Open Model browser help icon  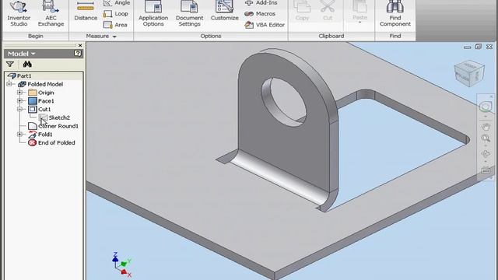click(x=78, y=54)
